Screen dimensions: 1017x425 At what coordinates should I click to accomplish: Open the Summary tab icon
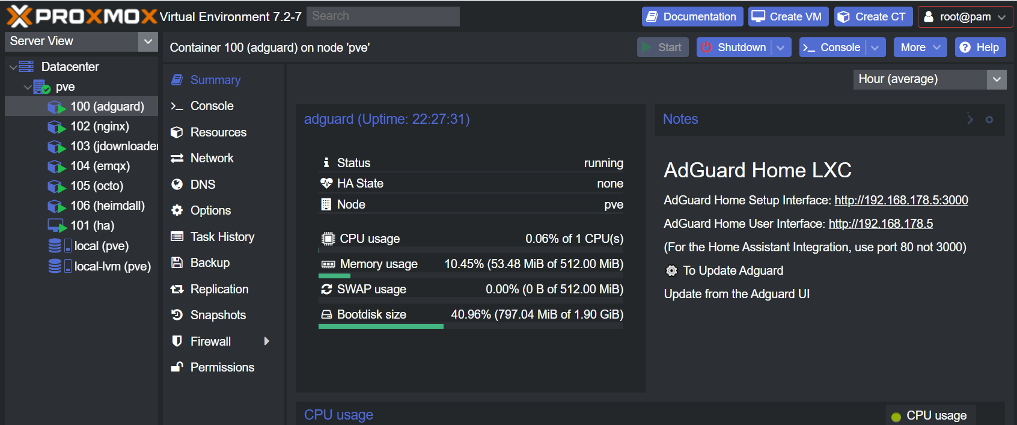[x=177, y=80]
